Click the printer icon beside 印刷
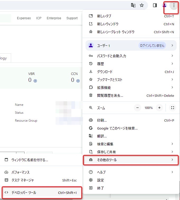 point(91,120)
